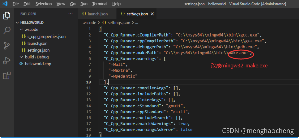Open the Run menu
The width and height of the screenshot is (299, 138).
pyautogui.click(x=84, y=4)
